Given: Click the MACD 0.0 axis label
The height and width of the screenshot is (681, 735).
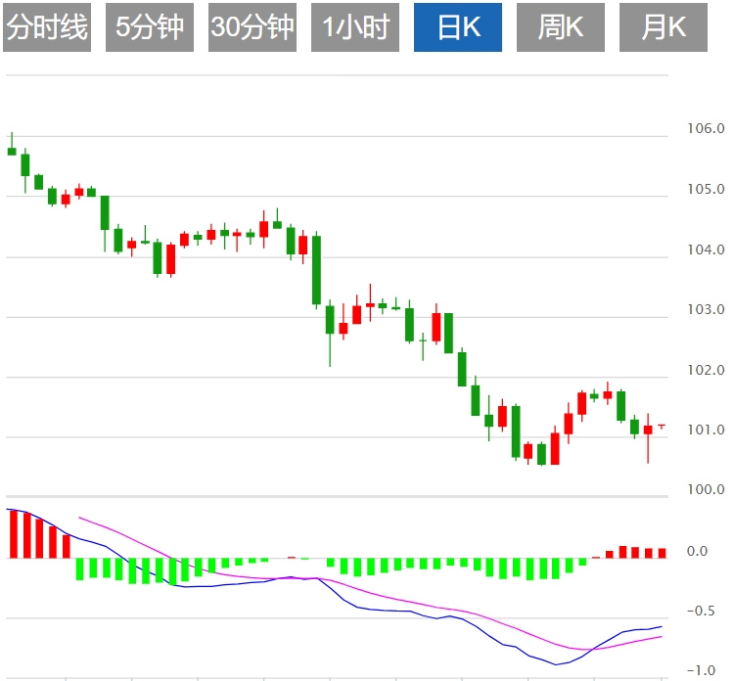Looking at the screenshot, I should coord(697,552).
